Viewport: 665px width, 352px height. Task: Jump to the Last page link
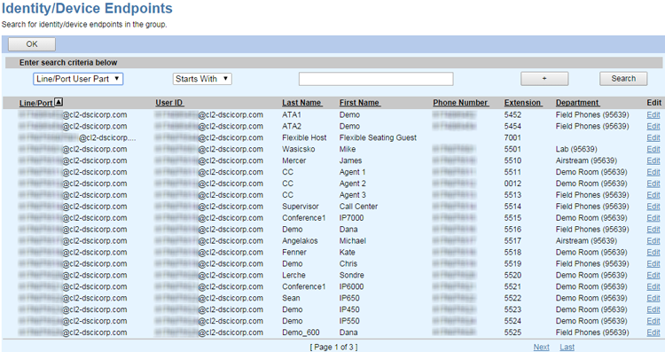(x=567, y=347)
